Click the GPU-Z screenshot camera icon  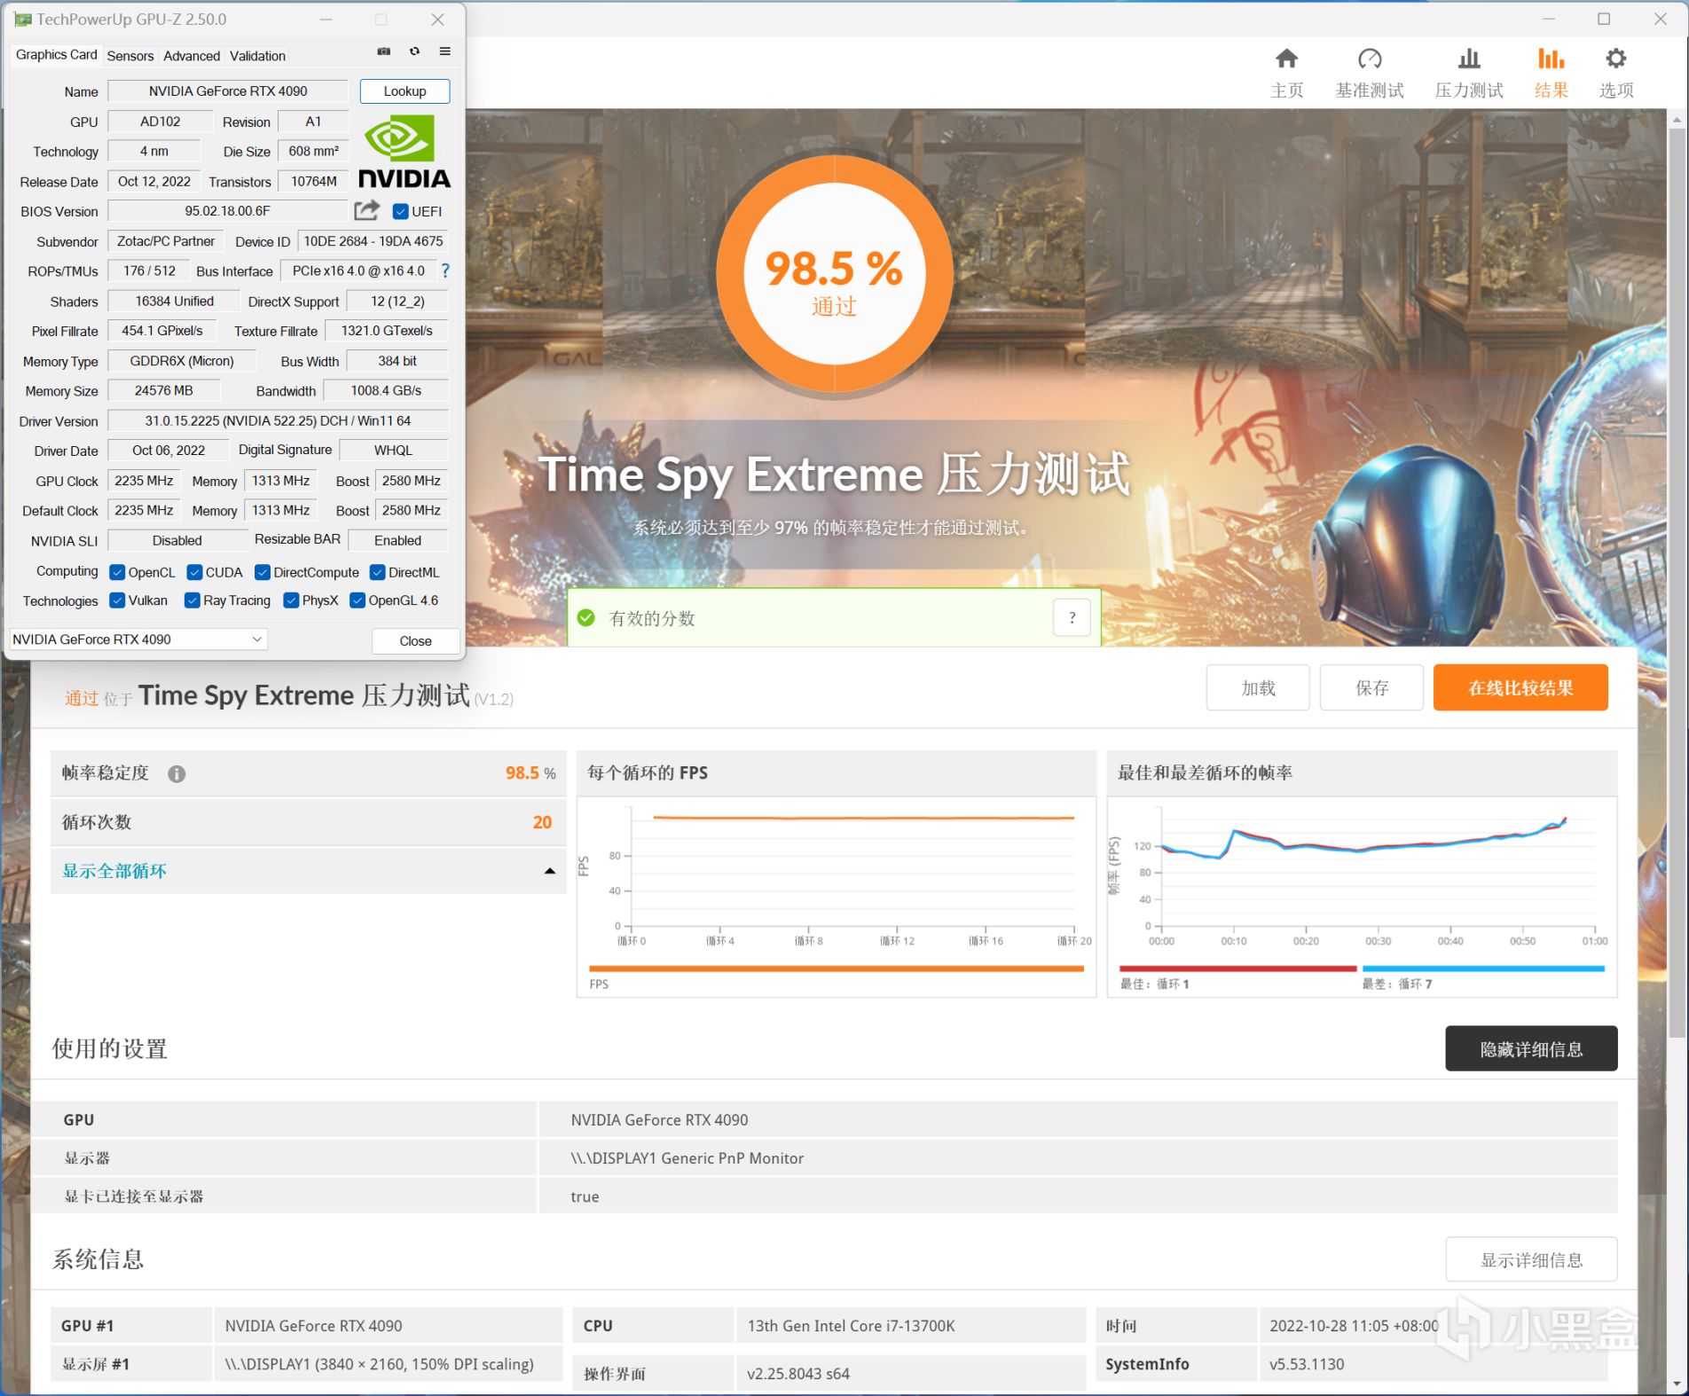384,51
